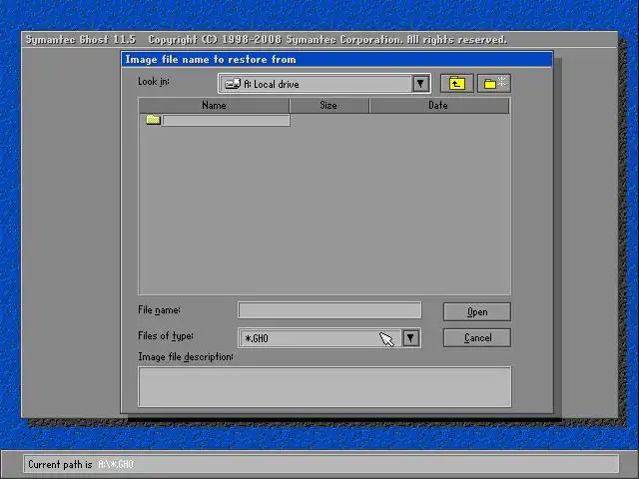Sort list by Name column header

point(214,106)
